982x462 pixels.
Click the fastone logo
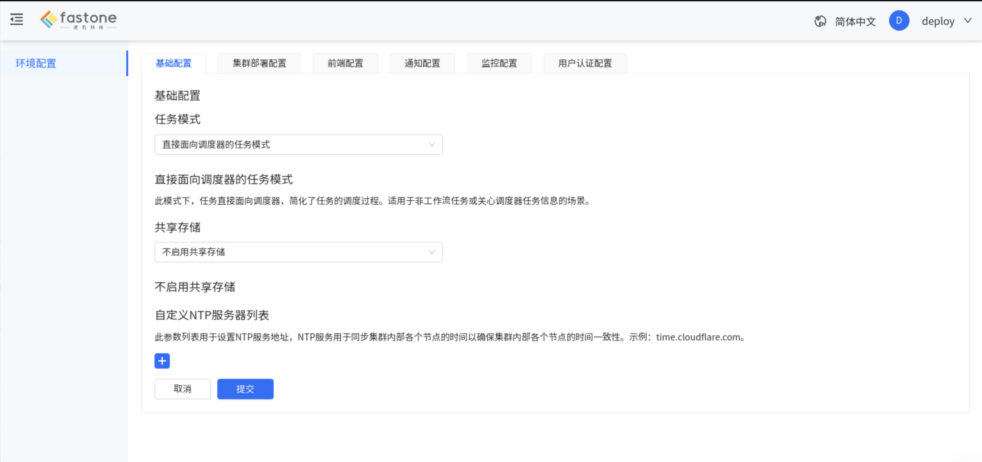(x=79, y=20)
